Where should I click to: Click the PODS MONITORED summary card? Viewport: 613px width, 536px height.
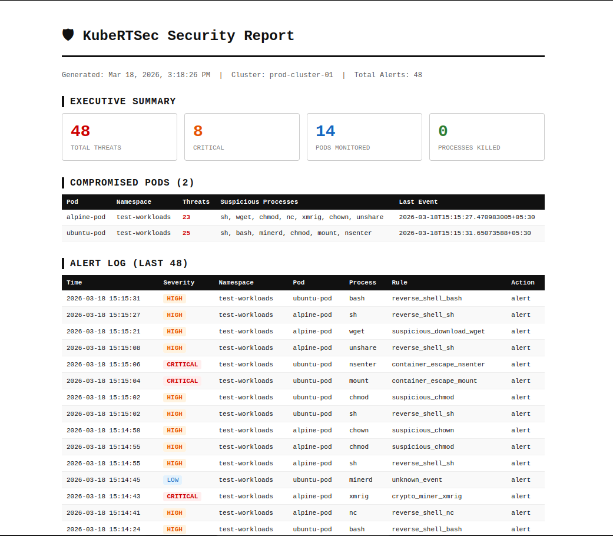[x=364, y=137]
